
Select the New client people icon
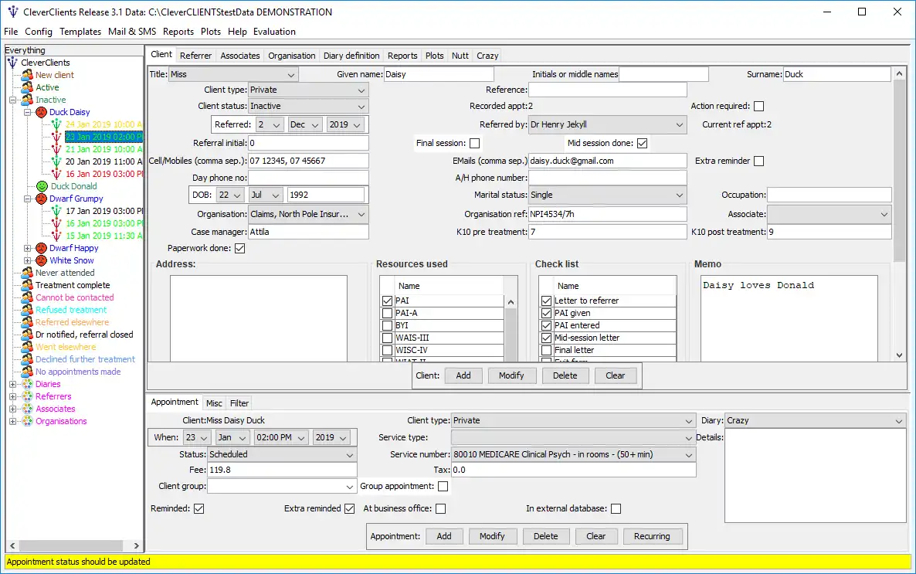(x=27, y=75)
